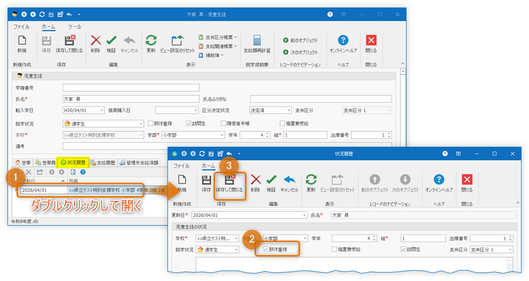Increase 学年 stepper in 児童生徒 window
Viewport: 529px width, 281px height.
pyautogui.click(x=267, y=133)
